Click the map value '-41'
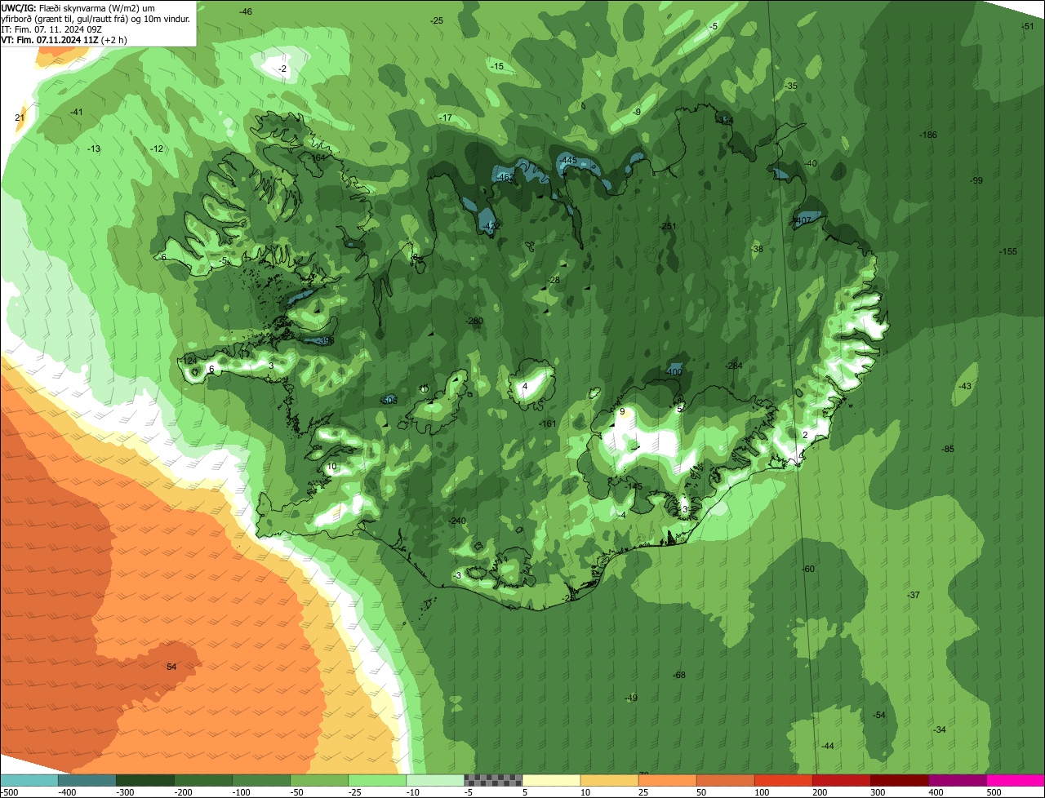The image size is (1045, 798). [x=76, y=112]
